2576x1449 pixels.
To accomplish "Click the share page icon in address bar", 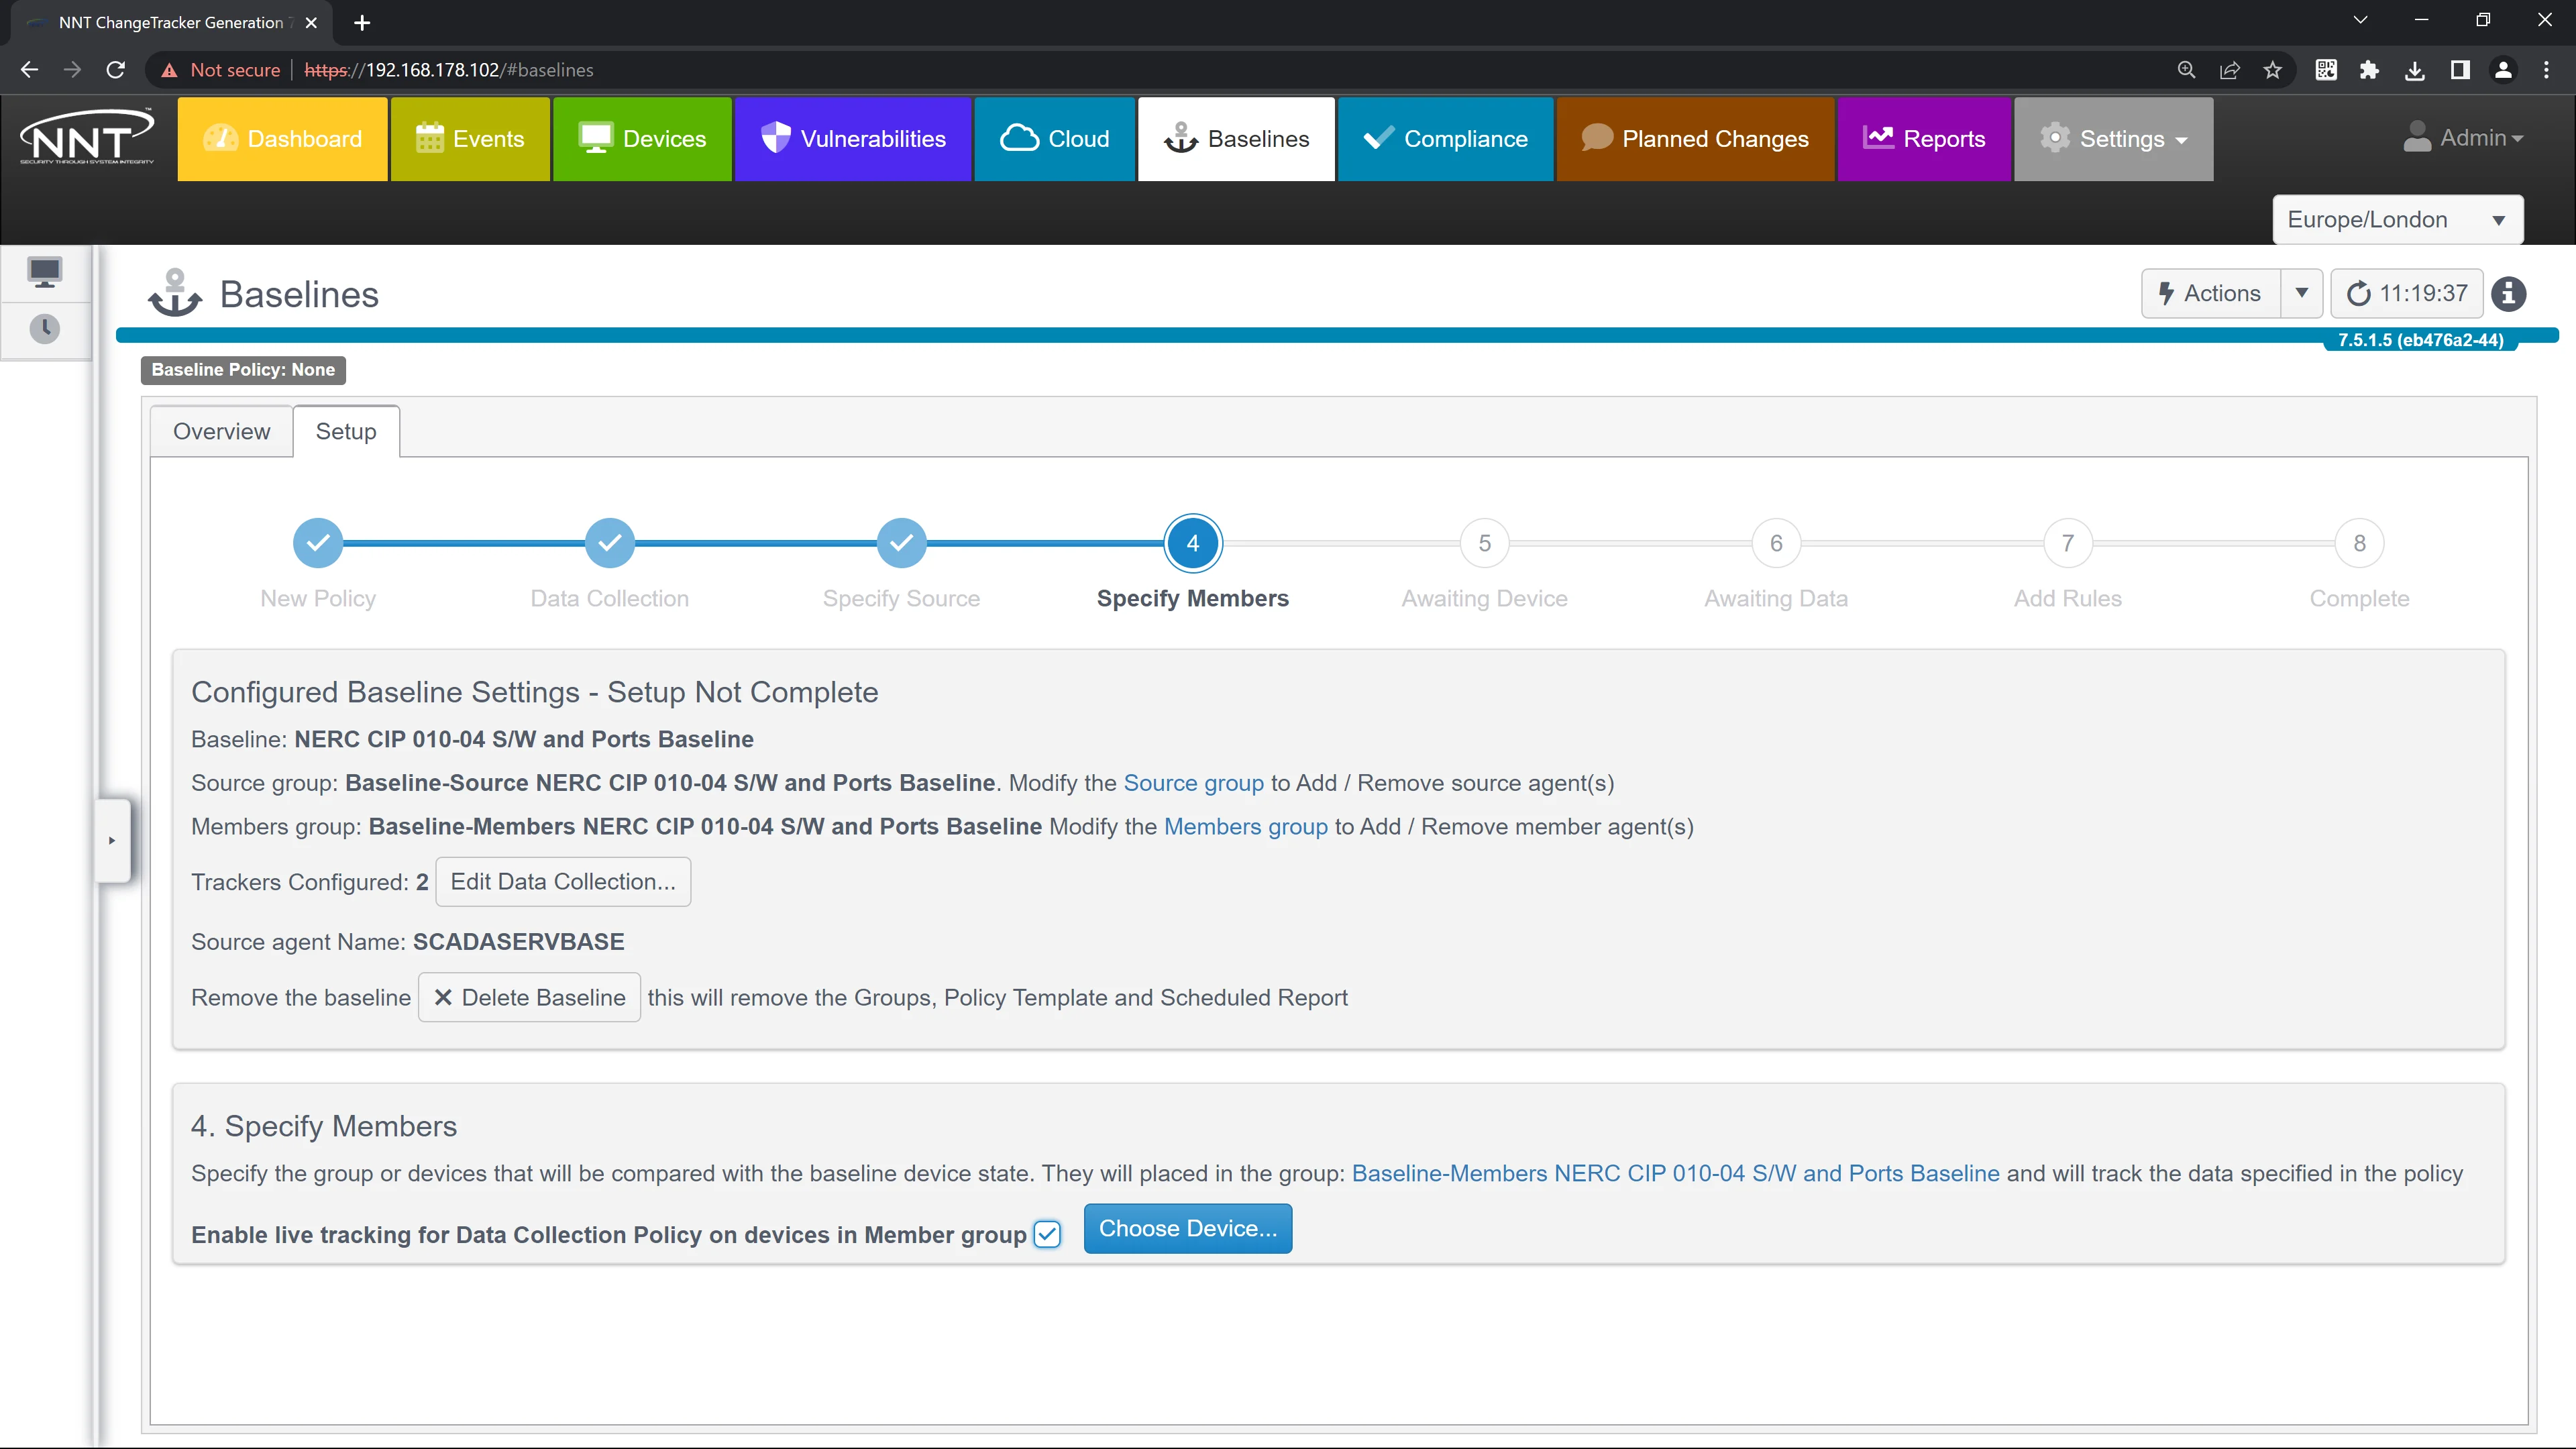I will (x=2230, y=70).
